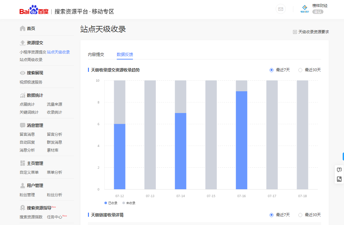Open the mail messages envelope icon
The image size is (344, 225).
coord(280,9)
